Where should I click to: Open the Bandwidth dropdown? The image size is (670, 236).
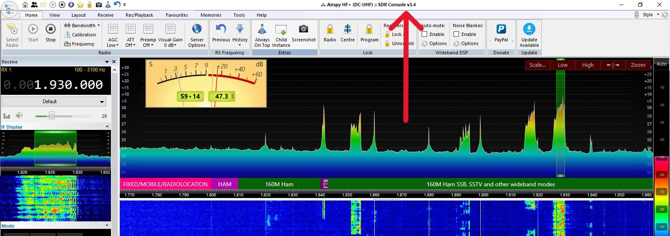pos(83,25)
